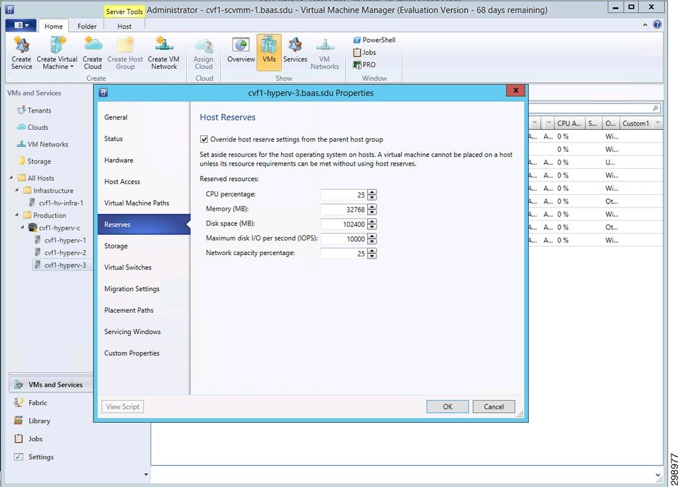Image resolution: width=680 pixels, height=487 pixels.
Task: Open the Settings workspace
Action: [x=34, y=457]
